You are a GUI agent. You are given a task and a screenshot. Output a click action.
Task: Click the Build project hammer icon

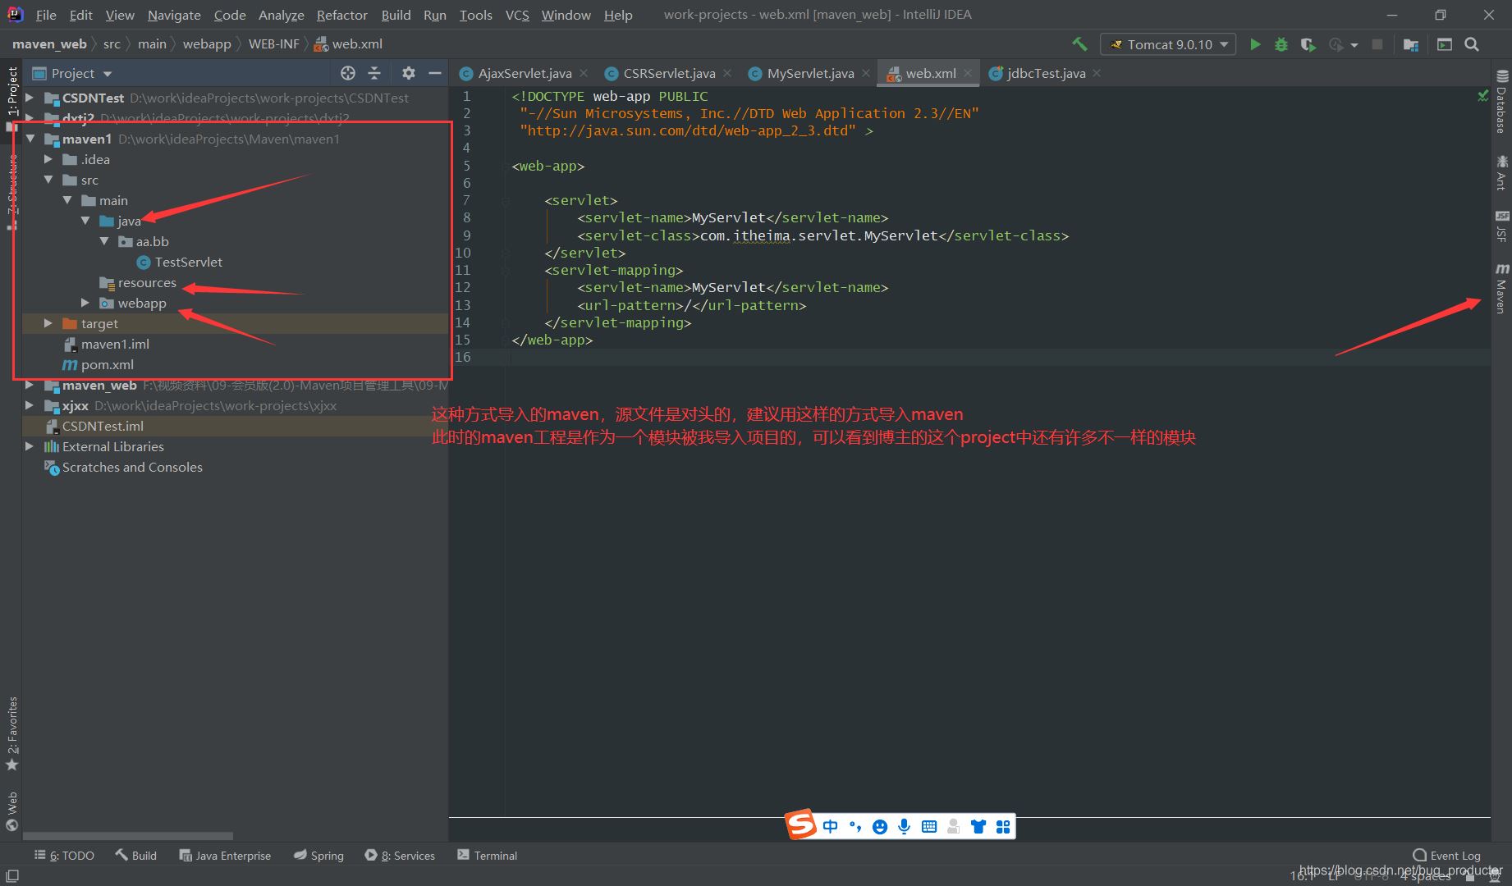pos(1079,44)
